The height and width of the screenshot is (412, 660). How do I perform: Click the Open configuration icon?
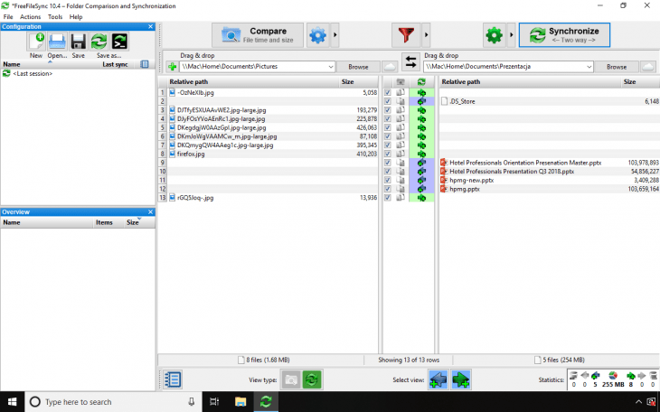pyautogui.click(x=57, y=42)
